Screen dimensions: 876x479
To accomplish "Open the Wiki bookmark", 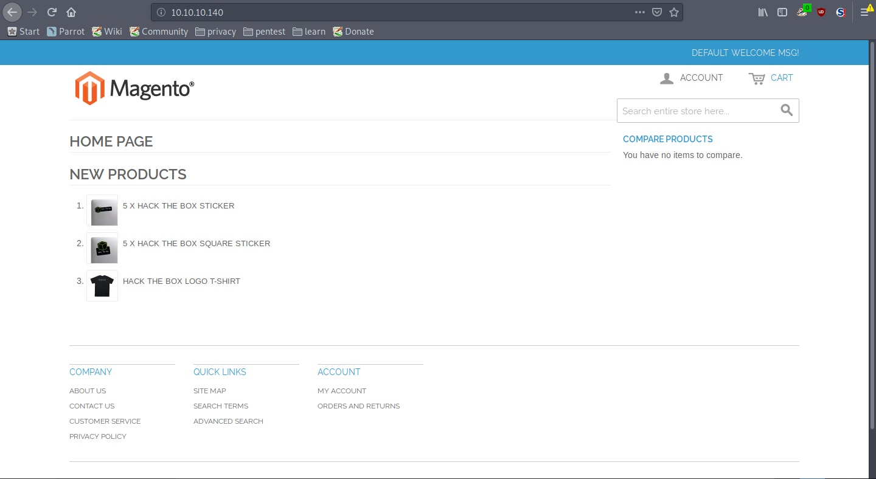I will (106, 32).
